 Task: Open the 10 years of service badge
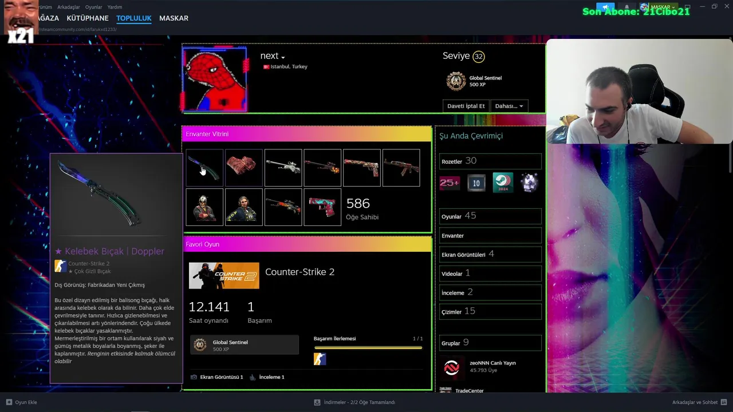[476, 183]
